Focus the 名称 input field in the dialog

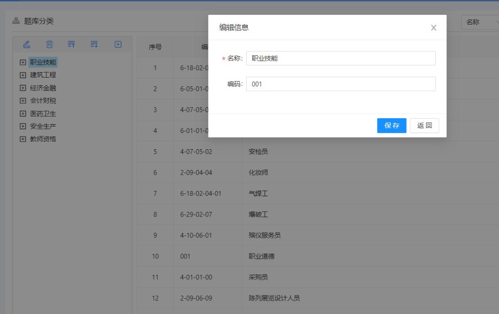[x=341, y=58]
